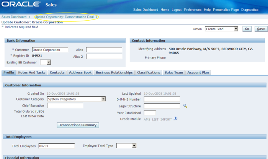Open the Contacts tab
The height and width of the screenshot is (159, 268).
(57, 72)
